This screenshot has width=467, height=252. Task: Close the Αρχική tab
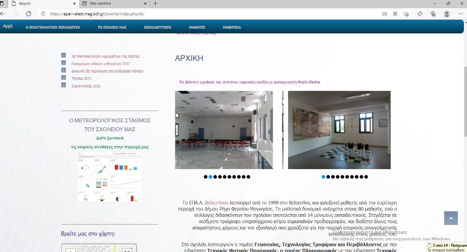74,4
